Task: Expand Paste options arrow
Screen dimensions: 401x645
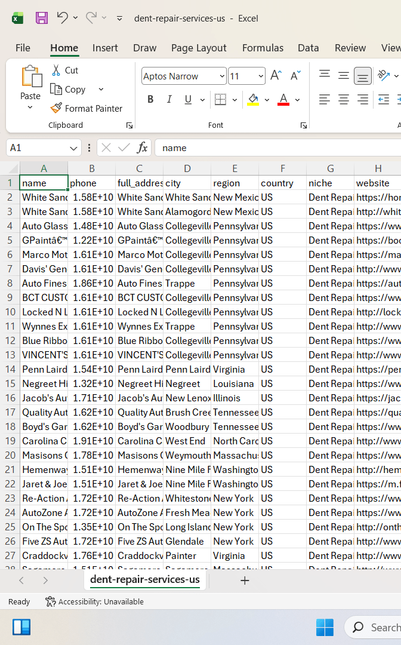Action: (30, 107)
